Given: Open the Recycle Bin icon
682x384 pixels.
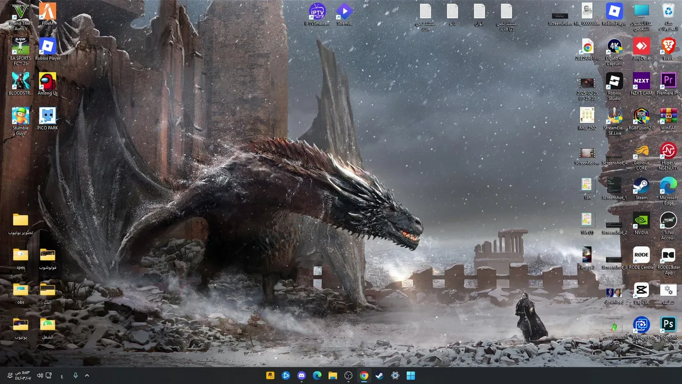Looking at the screenshot, I should coord(668,17).
